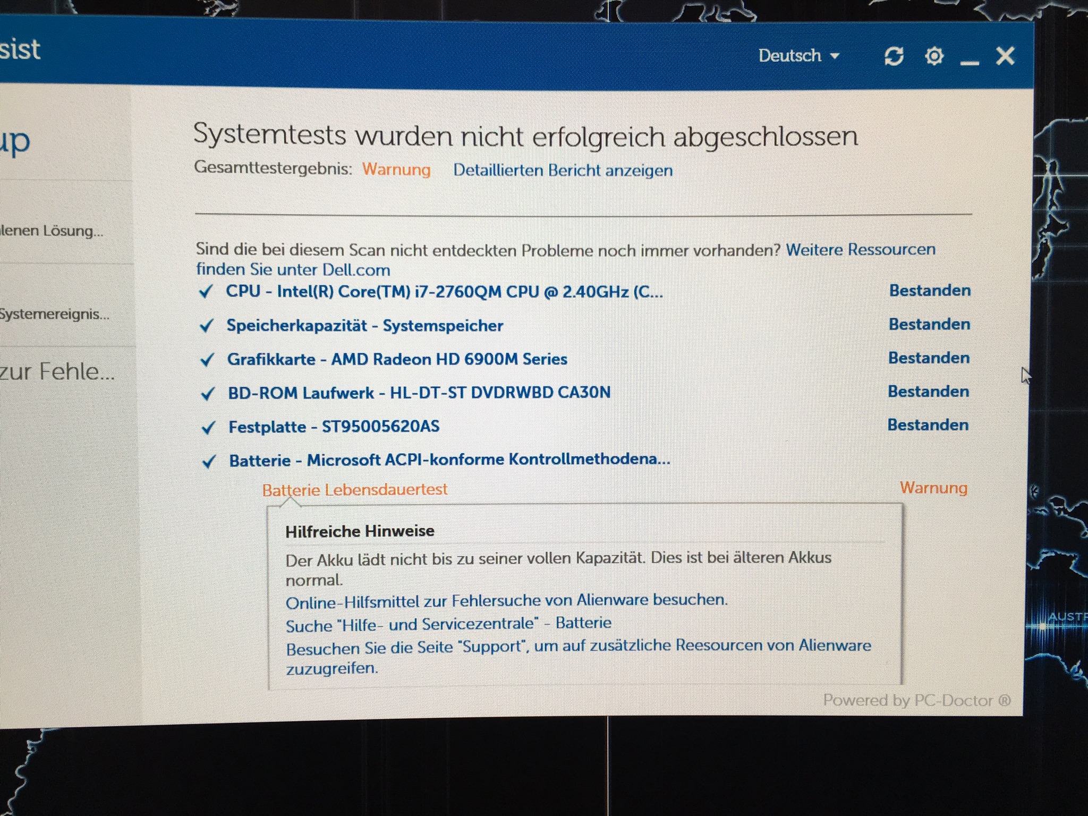Open Suche Hilfe- und Servicezentrale Batterie link

[x=448, y=624]
